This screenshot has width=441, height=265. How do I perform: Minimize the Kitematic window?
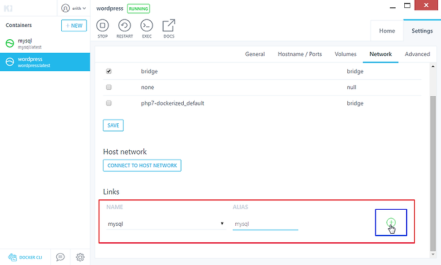coord(393,7)
